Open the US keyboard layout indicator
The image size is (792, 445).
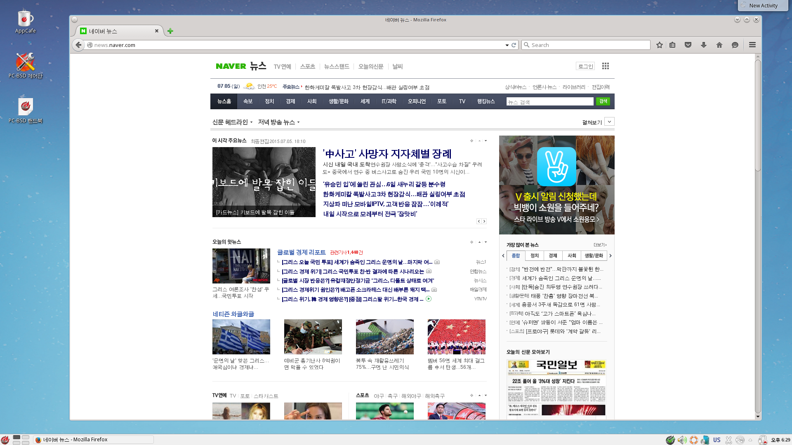717,440
